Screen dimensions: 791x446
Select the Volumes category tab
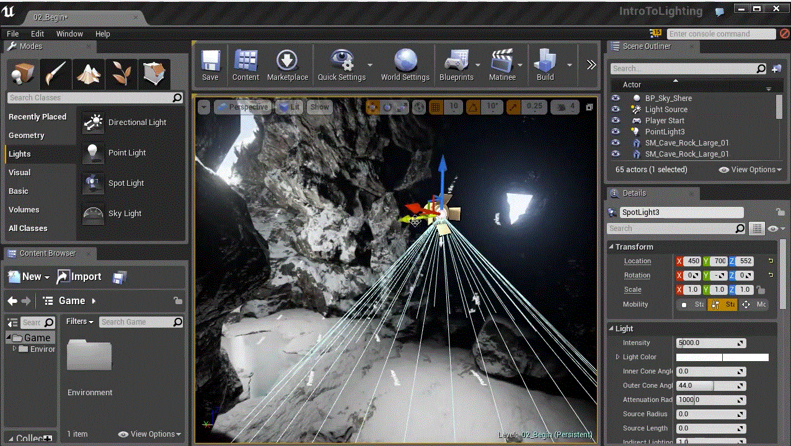[39, 209]
